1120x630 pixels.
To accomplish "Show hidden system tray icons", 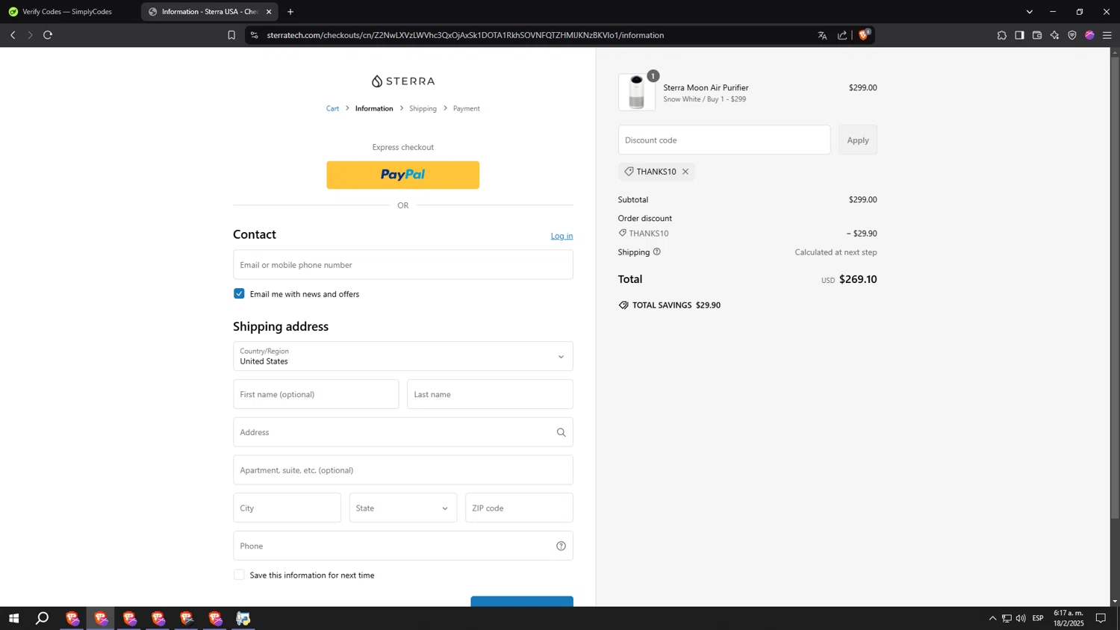I will click(x=992, y=618).
